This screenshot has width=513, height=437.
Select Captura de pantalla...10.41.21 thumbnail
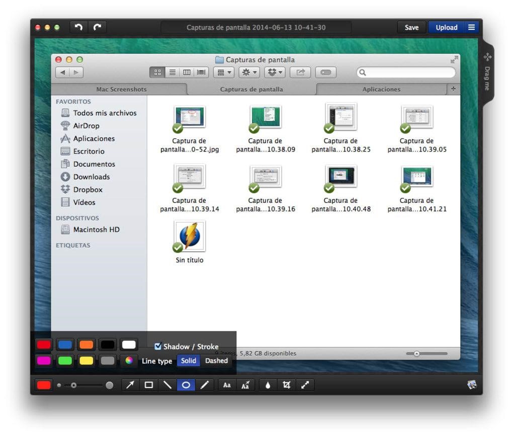pyautogui.click(x=417, y=178)
